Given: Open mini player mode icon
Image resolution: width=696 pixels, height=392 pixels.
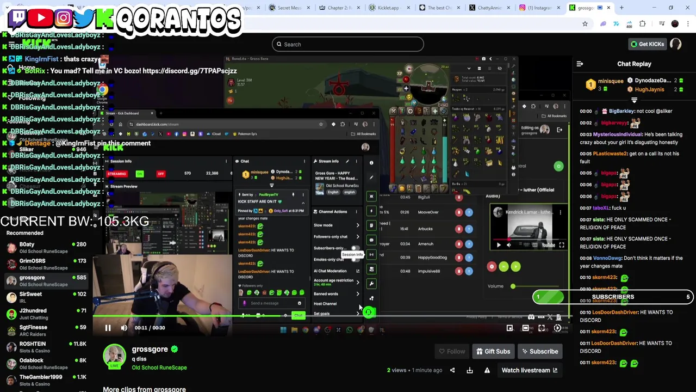Looking at the screenshot, I should coord(509,328).
